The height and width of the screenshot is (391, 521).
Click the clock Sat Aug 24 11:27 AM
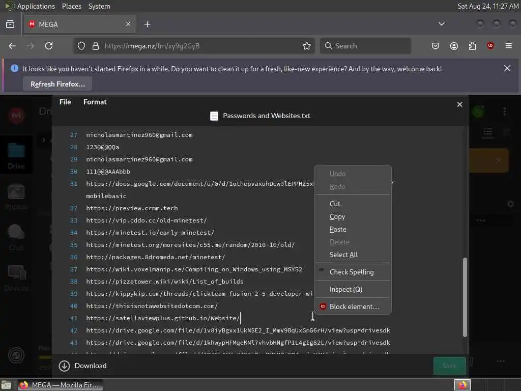pos(488,6)
